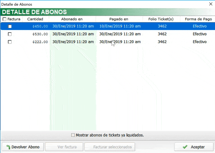Select the $450.00 amount cell
215x153 pixels.
coord(40,26)
